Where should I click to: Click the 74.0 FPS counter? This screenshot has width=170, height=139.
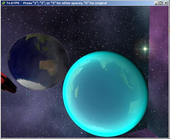pos(13,3)
